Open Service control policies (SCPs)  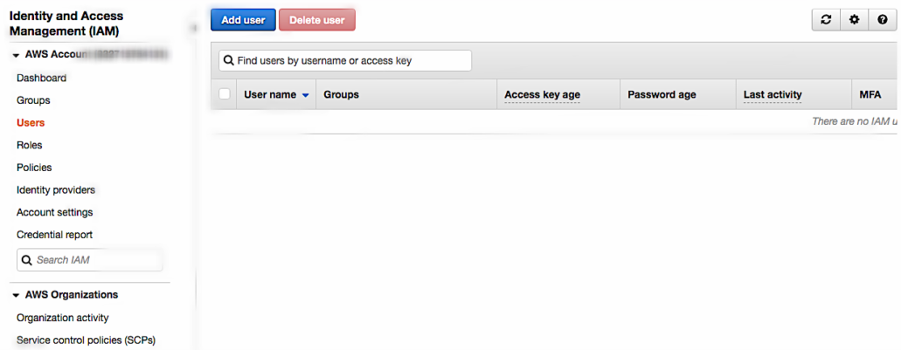click(87, 340)
